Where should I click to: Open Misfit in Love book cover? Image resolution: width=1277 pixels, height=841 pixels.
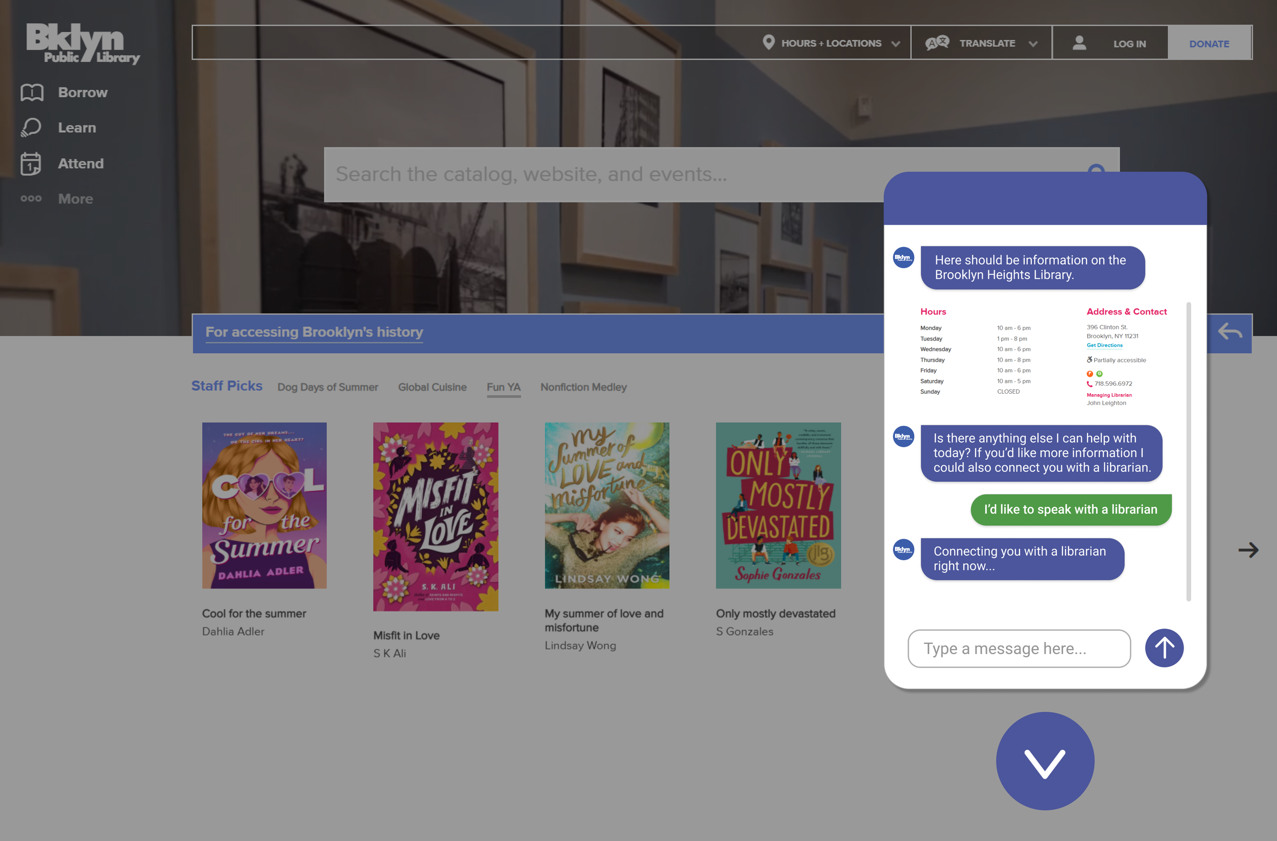[435, 517]
